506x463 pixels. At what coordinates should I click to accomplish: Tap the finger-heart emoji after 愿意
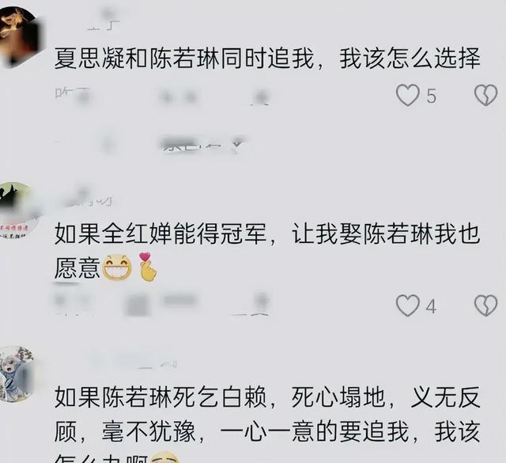pos(148,267)
